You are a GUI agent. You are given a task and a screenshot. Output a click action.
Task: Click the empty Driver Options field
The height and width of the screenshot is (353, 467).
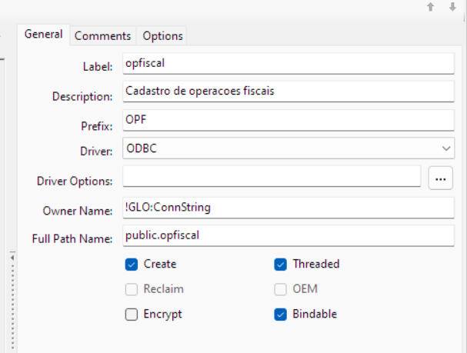tap(271, 178)
